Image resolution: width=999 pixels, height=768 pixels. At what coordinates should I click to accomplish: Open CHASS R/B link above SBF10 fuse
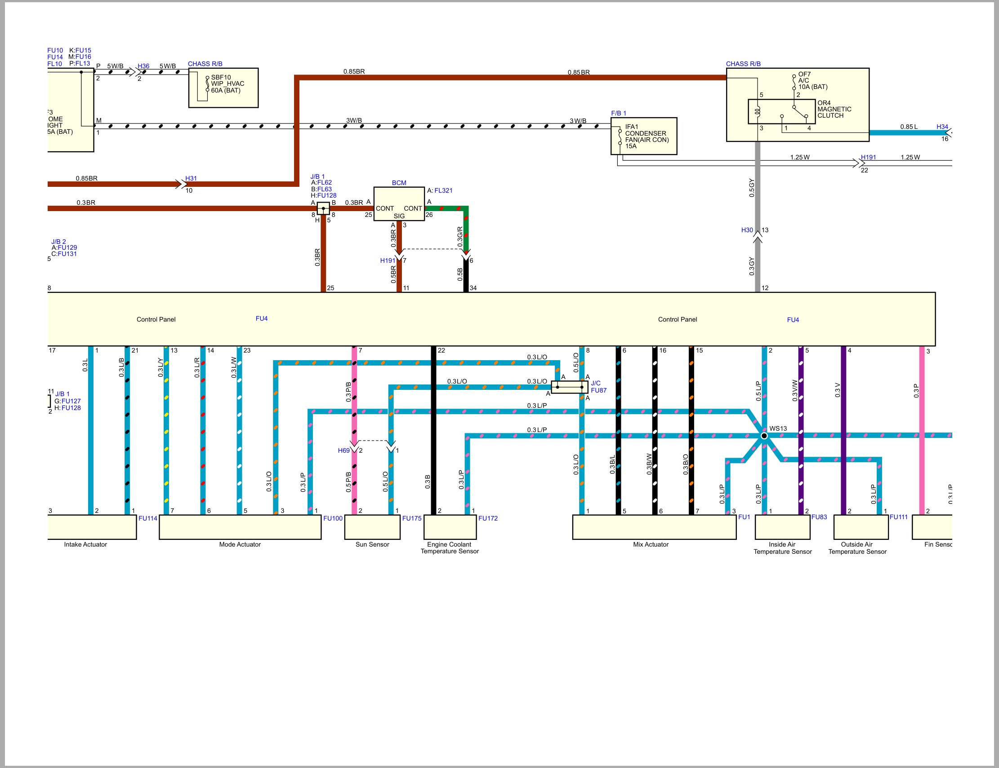(x=205, y=63)
